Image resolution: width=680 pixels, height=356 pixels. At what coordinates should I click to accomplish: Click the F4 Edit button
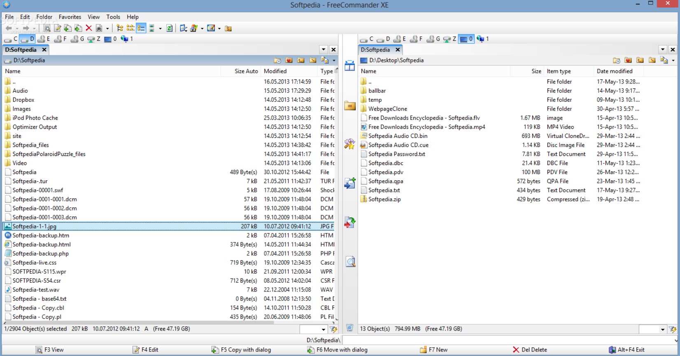[145, 350]
